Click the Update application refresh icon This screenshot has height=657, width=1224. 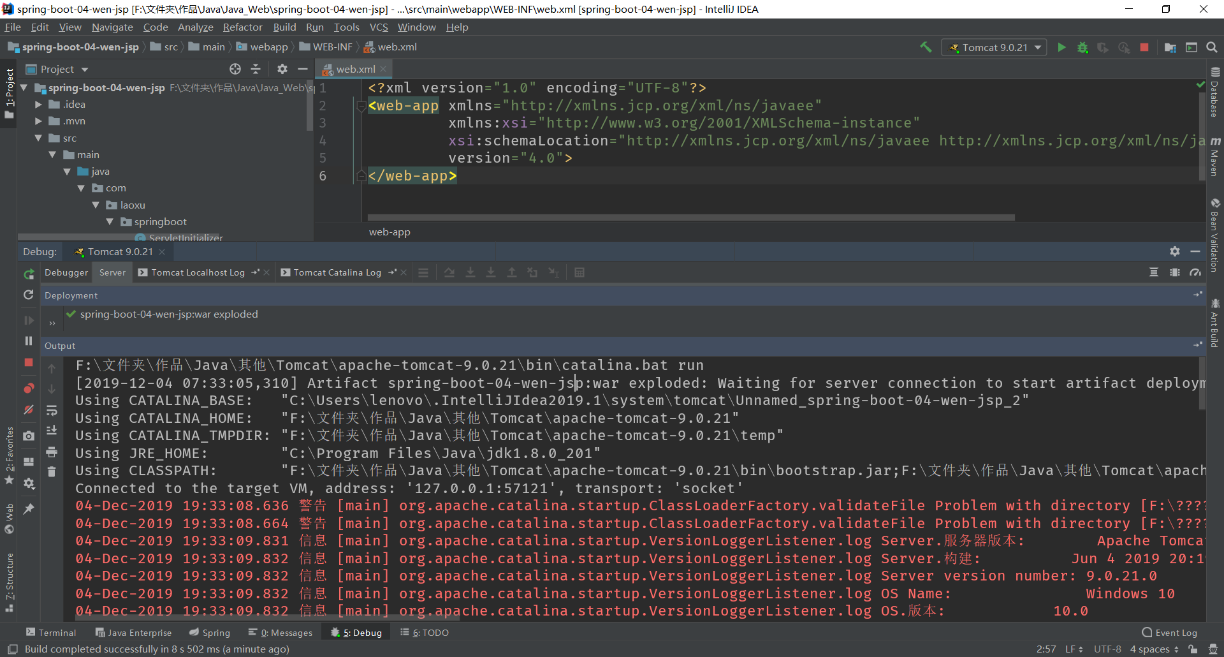29,295
